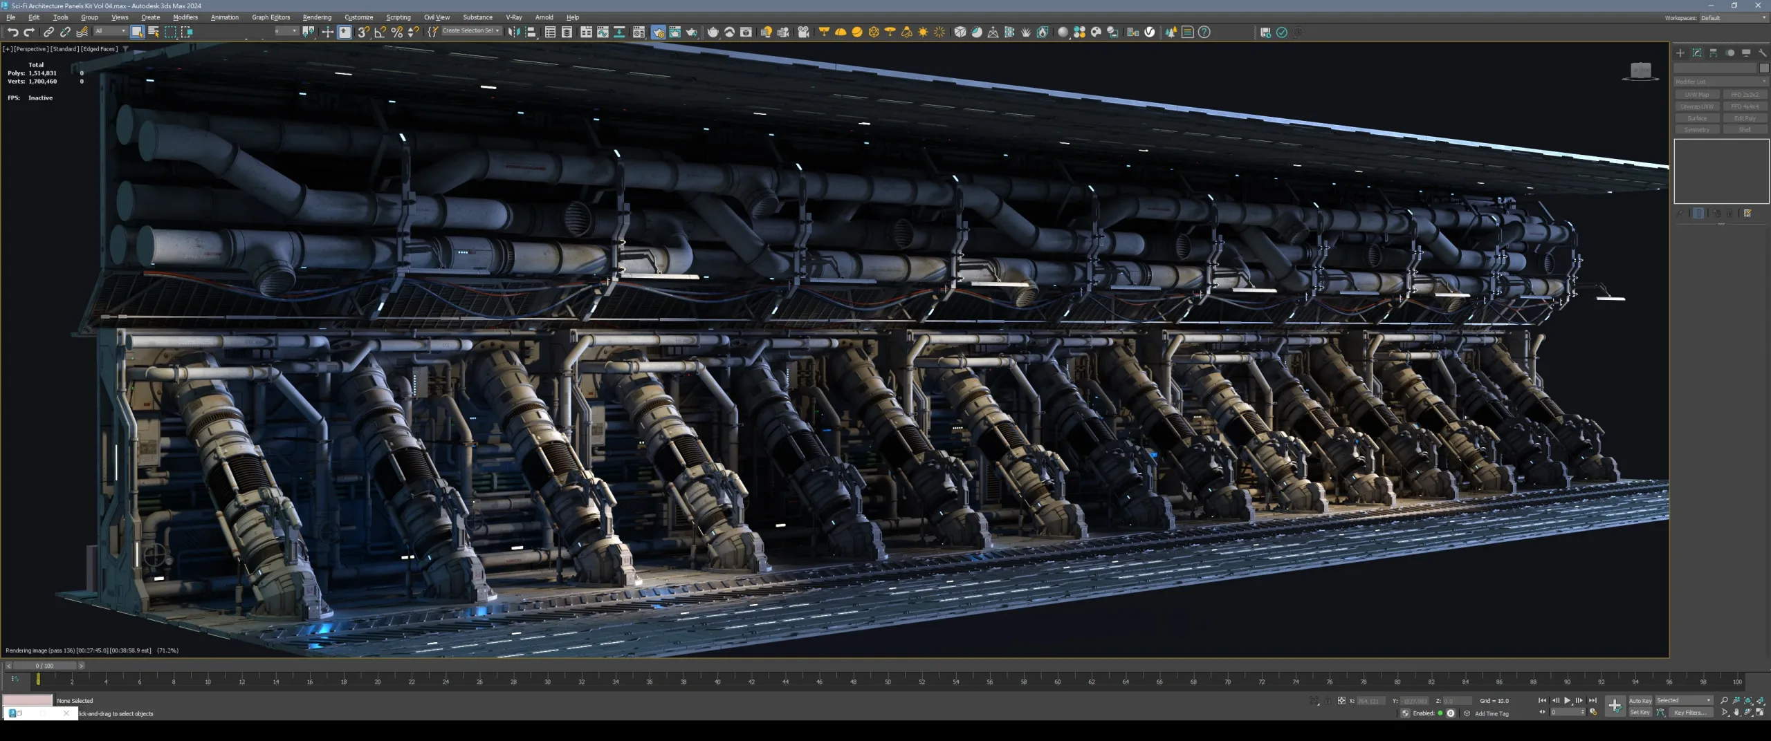Open the Modifiers menu
1771x741 pixels.
[x=185, y=17]
